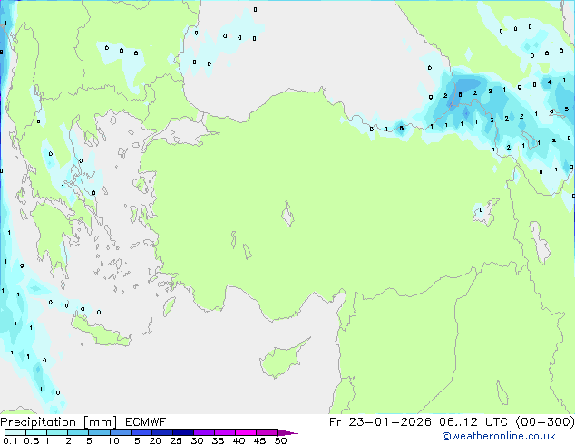Click the above-50 mm arrow legend tip
Screen dimensions: 575x444
tap(287, 432)
